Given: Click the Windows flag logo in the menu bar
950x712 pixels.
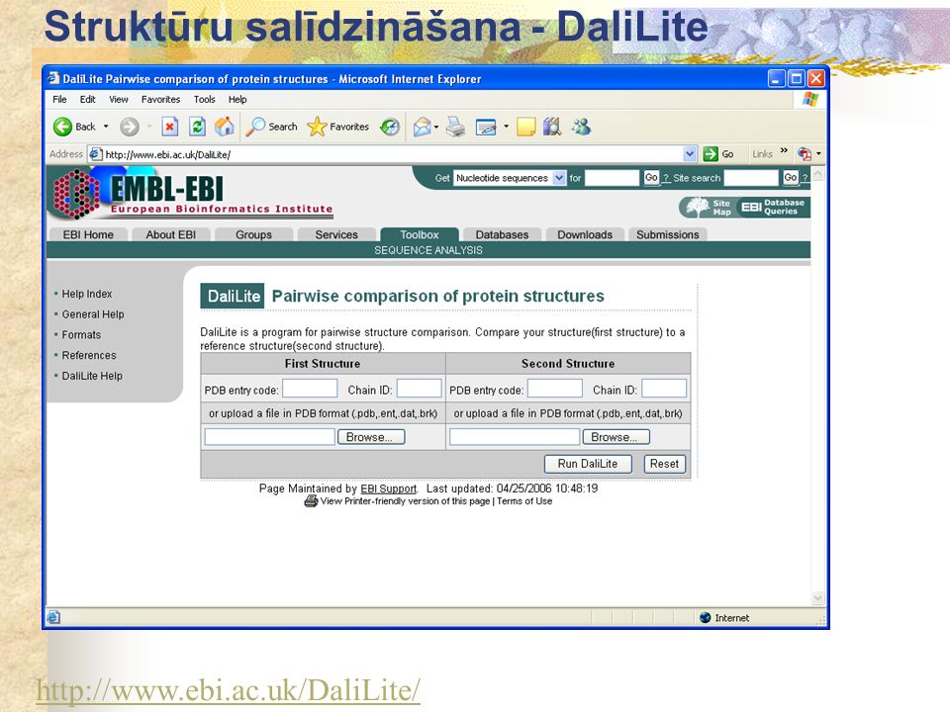Looking at the screenshot, I should pyautogui.click(x=810, y=99).
